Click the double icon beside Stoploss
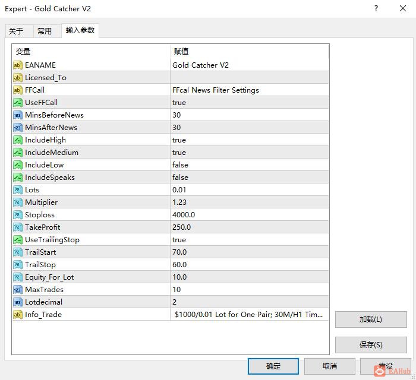 (17, 215)
